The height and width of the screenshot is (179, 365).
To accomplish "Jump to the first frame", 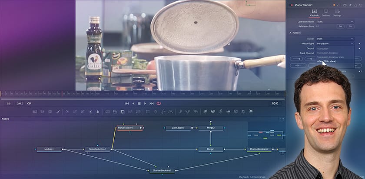I will tap(127, 103).
